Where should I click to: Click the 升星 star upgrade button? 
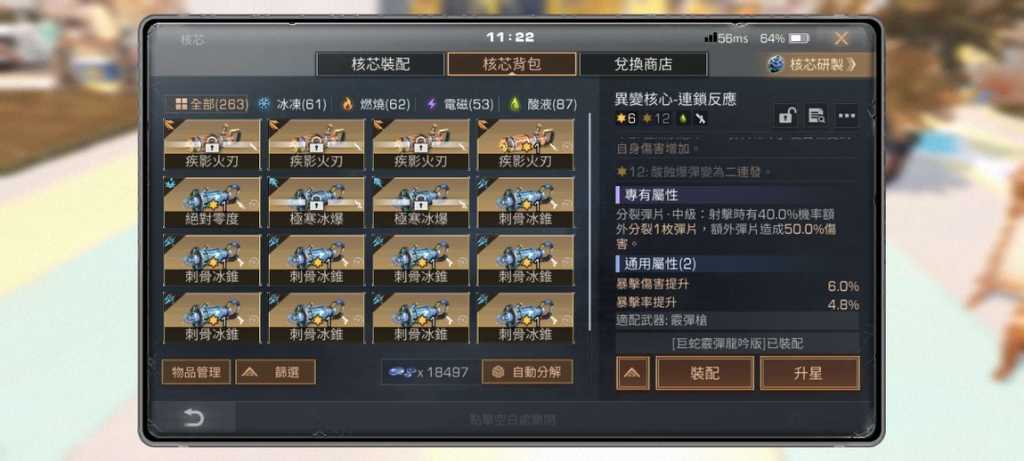tap(809, 374)
